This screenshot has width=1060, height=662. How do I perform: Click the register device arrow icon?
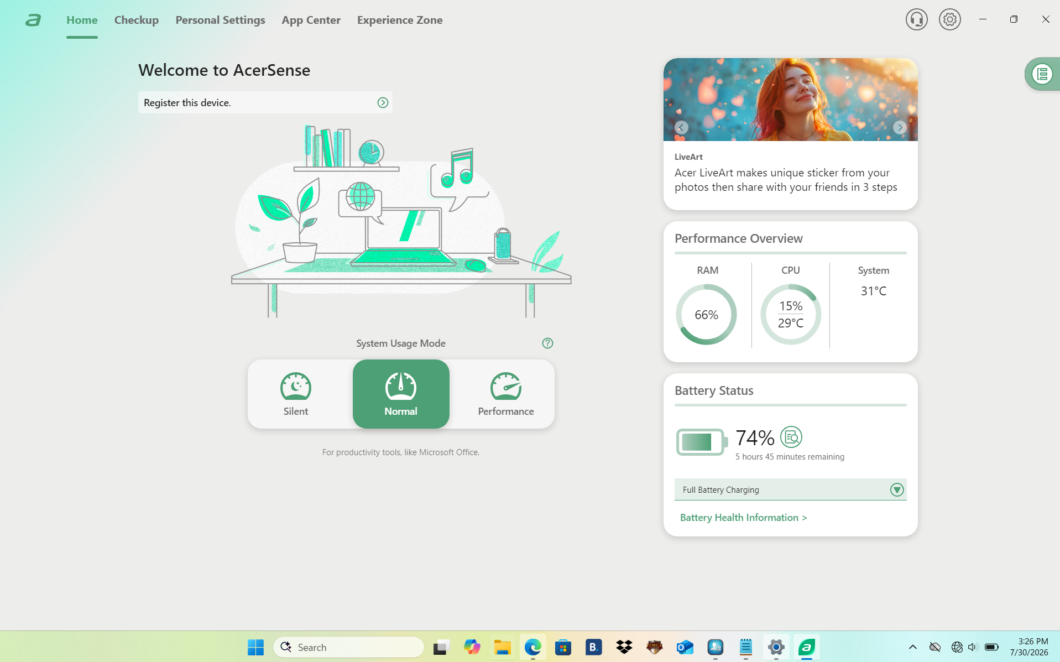383,102
